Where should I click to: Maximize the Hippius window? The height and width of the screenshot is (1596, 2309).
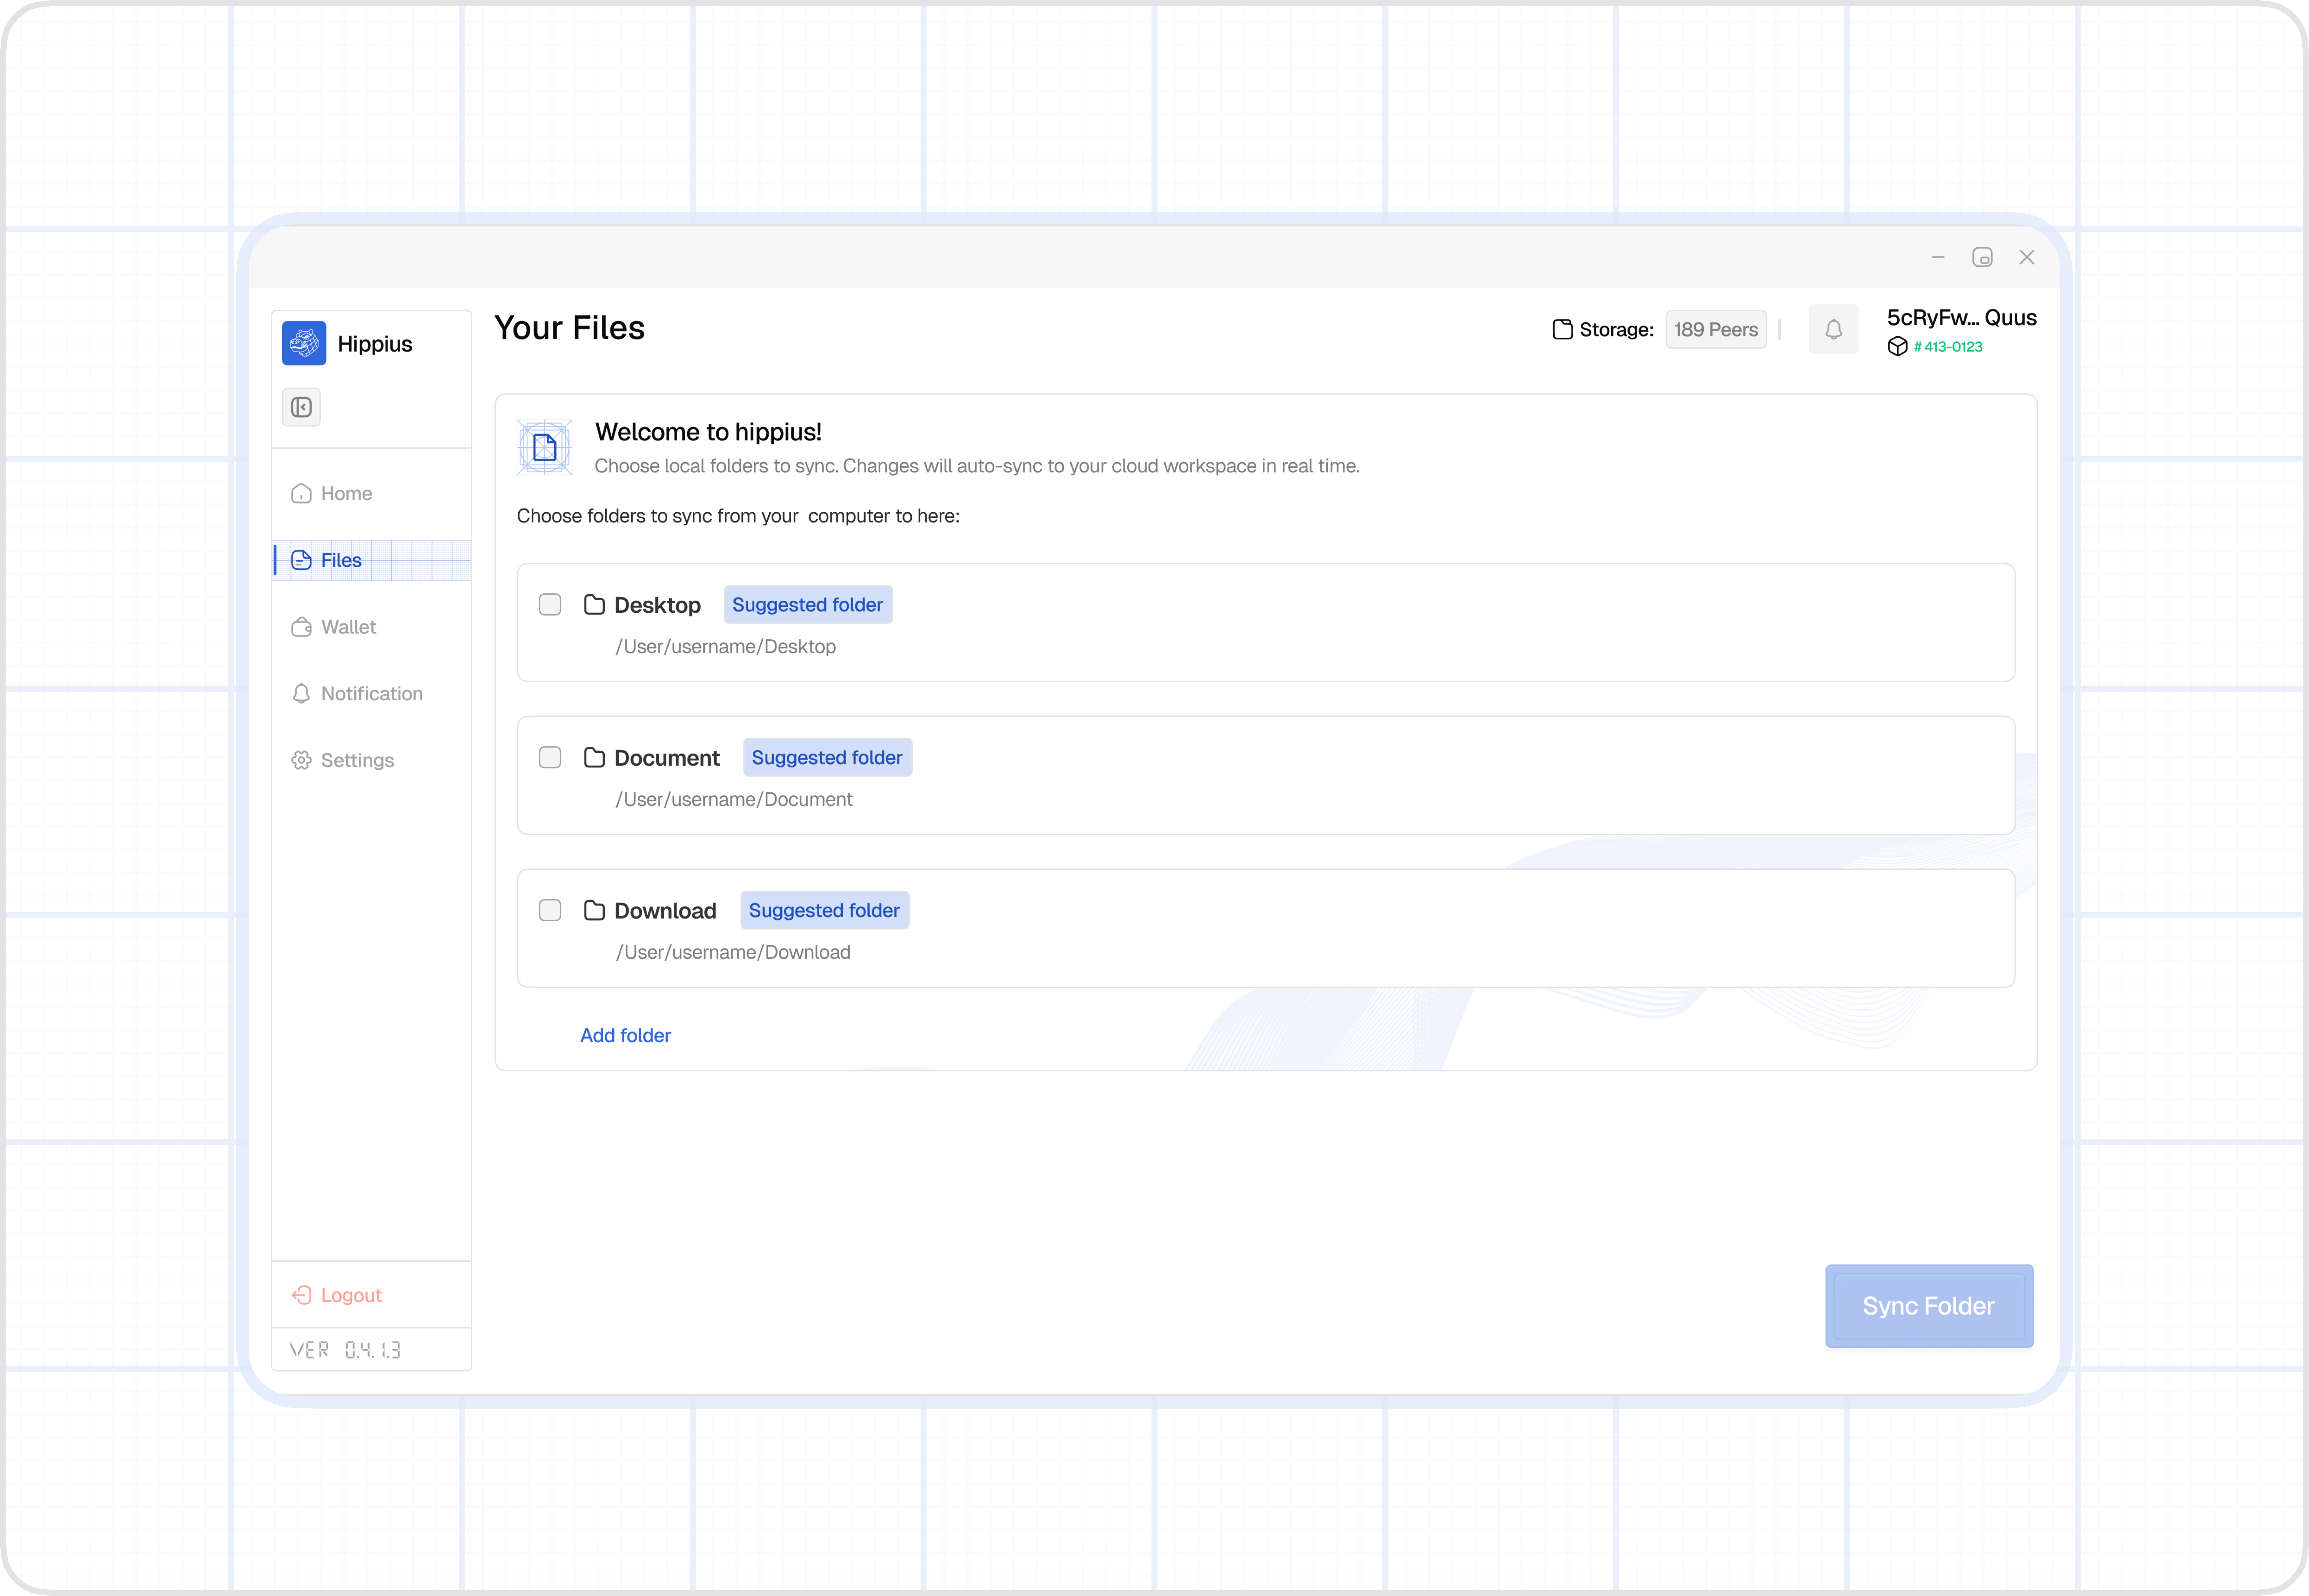point(1982,257)
